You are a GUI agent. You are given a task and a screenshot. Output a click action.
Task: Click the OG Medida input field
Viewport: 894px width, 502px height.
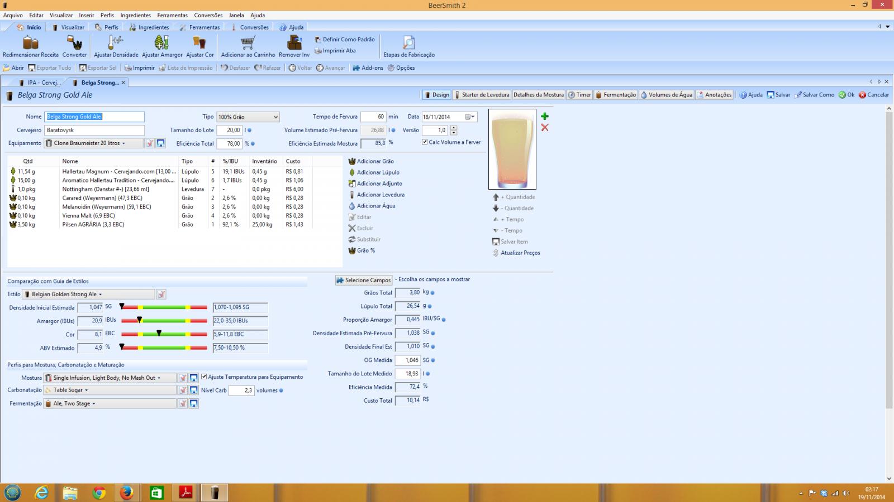tap(407, 360)
